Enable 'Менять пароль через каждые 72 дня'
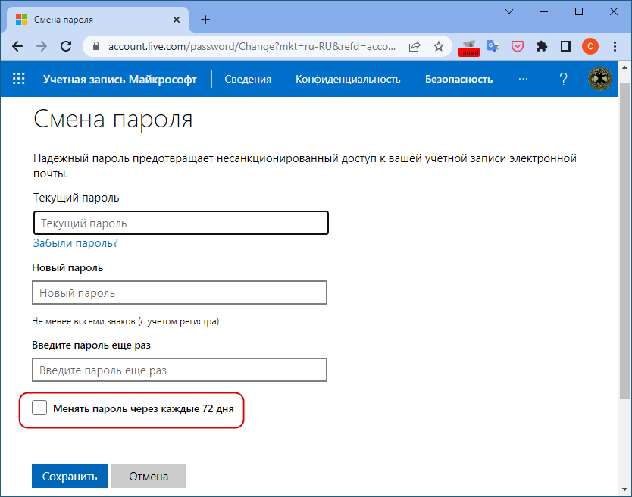This screenshot has width=632, height=497. tap(39, 408)
